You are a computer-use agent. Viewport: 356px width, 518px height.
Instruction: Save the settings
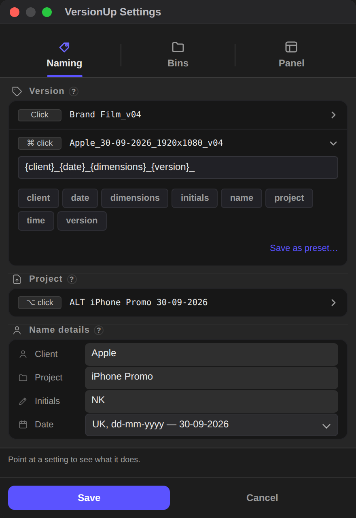pos(89,498)
